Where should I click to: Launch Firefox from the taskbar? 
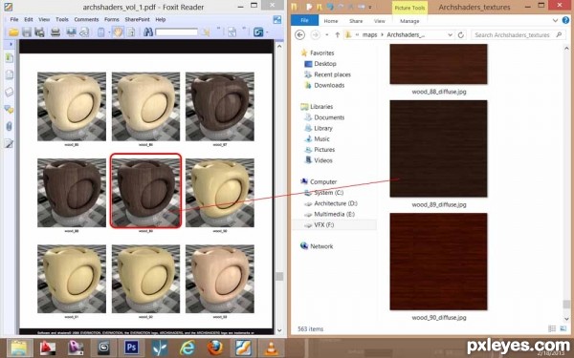click(x=215, y=347)
